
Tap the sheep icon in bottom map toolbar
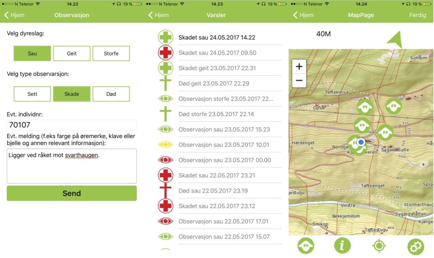pos(306,246)
